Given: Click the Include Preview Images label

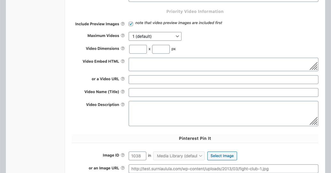Looking at the screenshot, I should click(97, 24).
